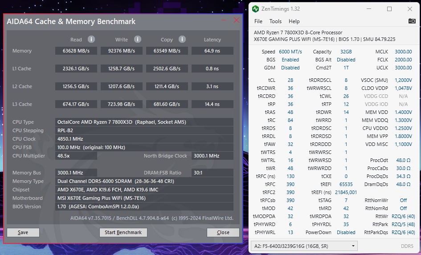Click CPU Type field OctalCore AMD Ryzen

click(x=144, y=122)
